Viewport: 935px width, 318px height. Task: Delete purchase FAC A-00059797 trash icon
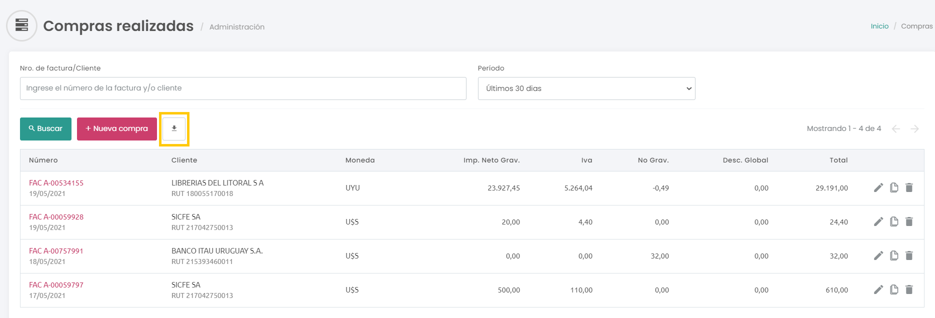coord(909,289)
